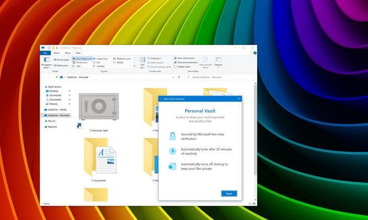
Task: Select OneDrive - Personal in navigation pane
Action: tap(56, 116)
